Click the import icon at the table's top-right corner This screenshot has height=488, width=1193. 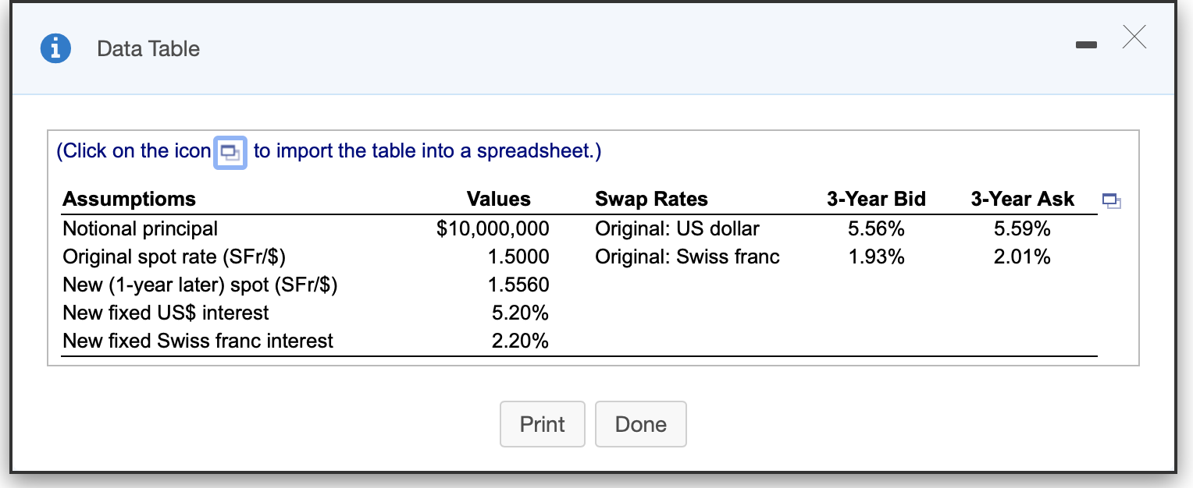(x=1111, y=201)
